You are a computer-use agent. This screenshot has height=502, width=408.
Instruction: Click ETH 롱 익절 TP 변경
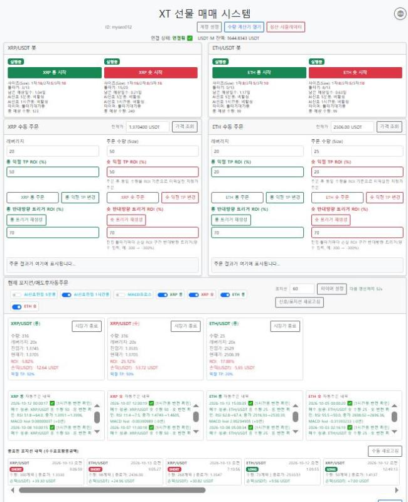[x=285, y=198]
